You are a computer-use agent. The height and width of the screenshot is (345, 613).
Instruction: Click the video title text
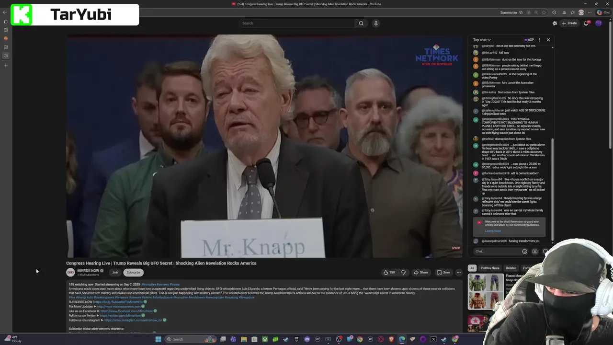[161, 263]
